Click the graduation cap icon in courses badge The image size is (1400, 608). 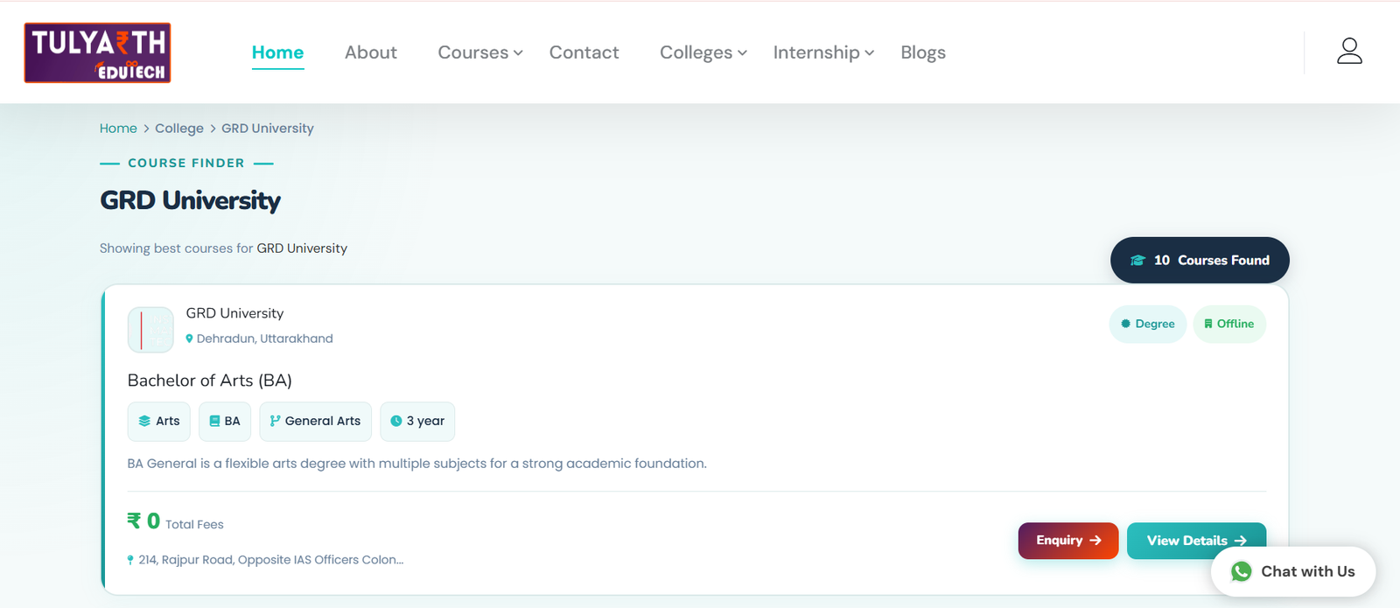[x=1137, y=260]
